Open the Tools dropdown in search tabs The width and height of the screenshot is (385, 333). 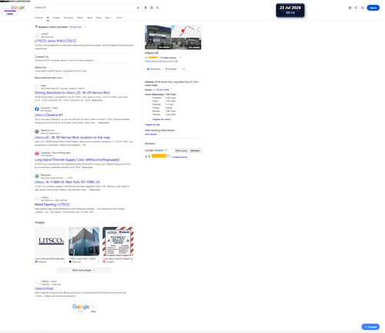(x=120, y=18)
